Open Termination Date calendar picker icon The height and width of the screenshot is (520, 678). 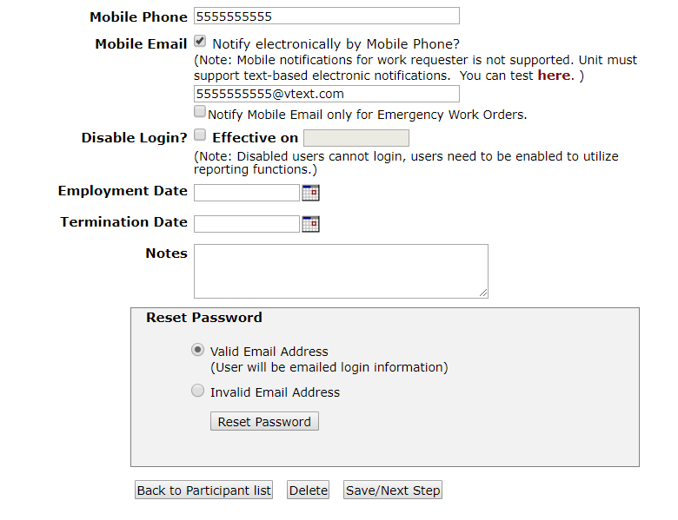[x=310, y=224]
